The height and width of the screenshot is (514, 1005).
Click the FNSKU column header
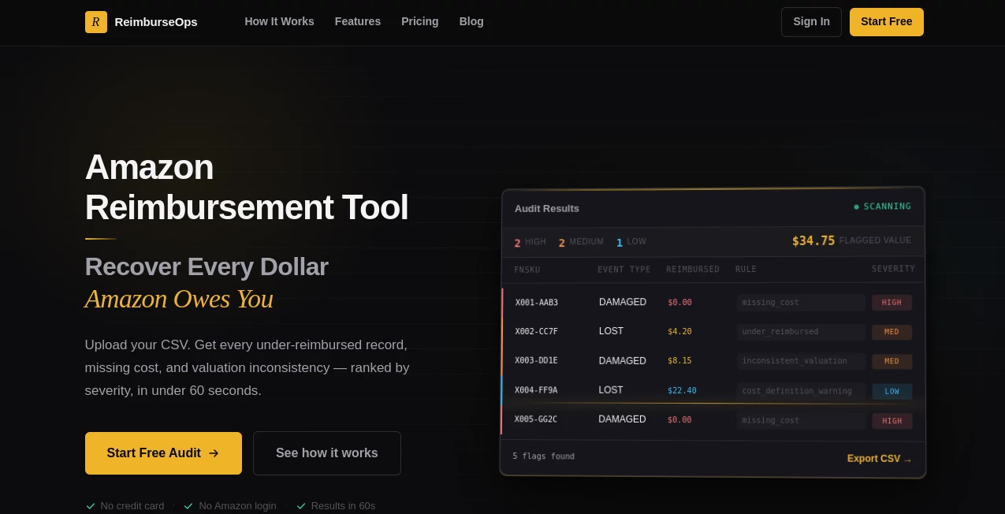tap(527, 270)
